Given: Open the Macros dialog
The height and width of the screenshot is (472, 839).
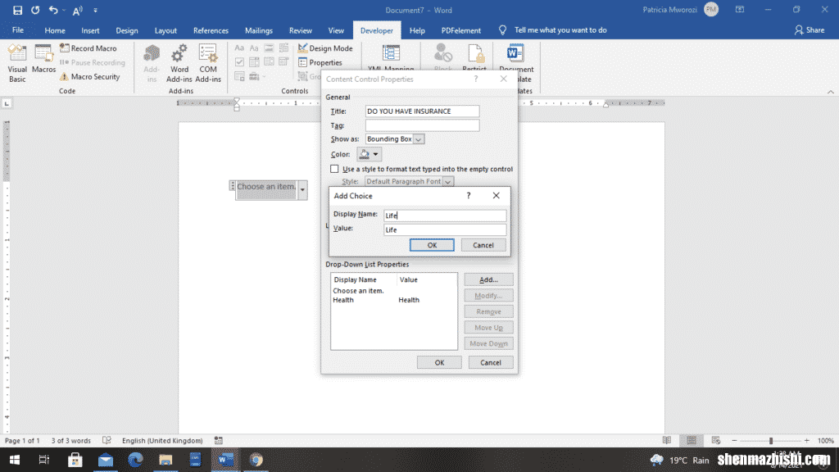Looking at the screenshot, I should click(43, 59).
